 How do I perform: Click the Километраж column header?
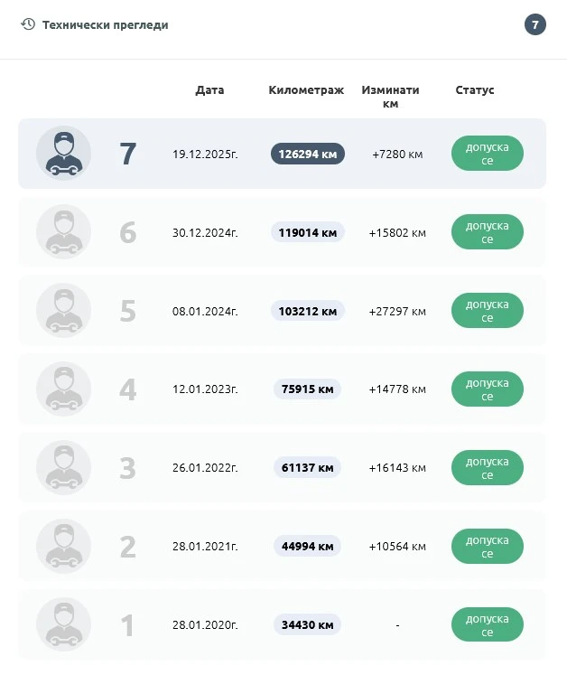click(306, 90)
